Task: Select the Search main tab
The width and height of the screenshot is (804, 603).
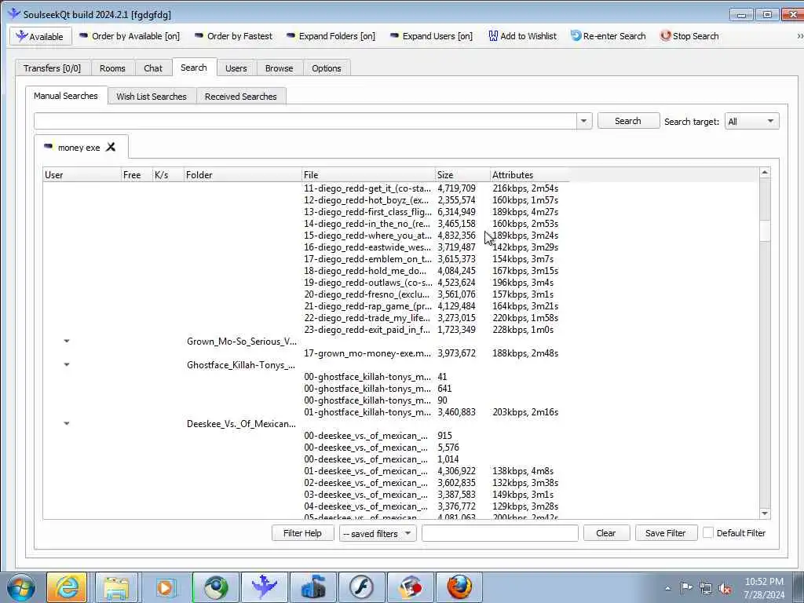Action: (x=194, y=68)
